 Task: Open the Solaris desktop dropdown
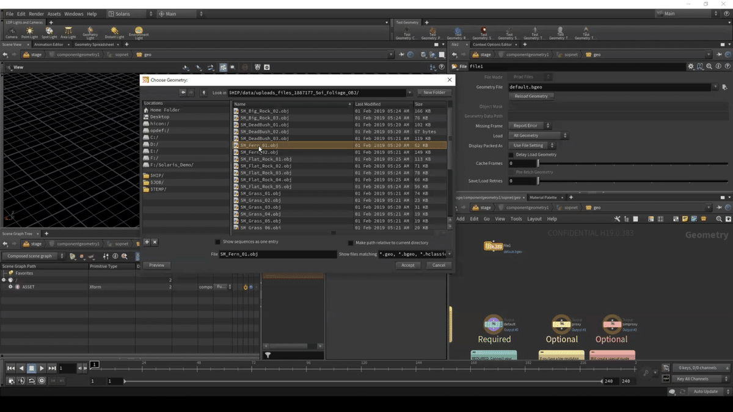130,13
